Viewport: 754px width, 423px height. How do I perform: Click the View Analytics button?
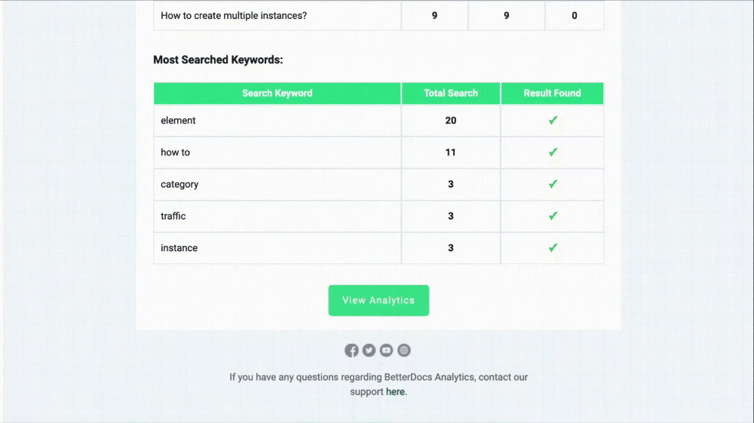pos(379,300)
